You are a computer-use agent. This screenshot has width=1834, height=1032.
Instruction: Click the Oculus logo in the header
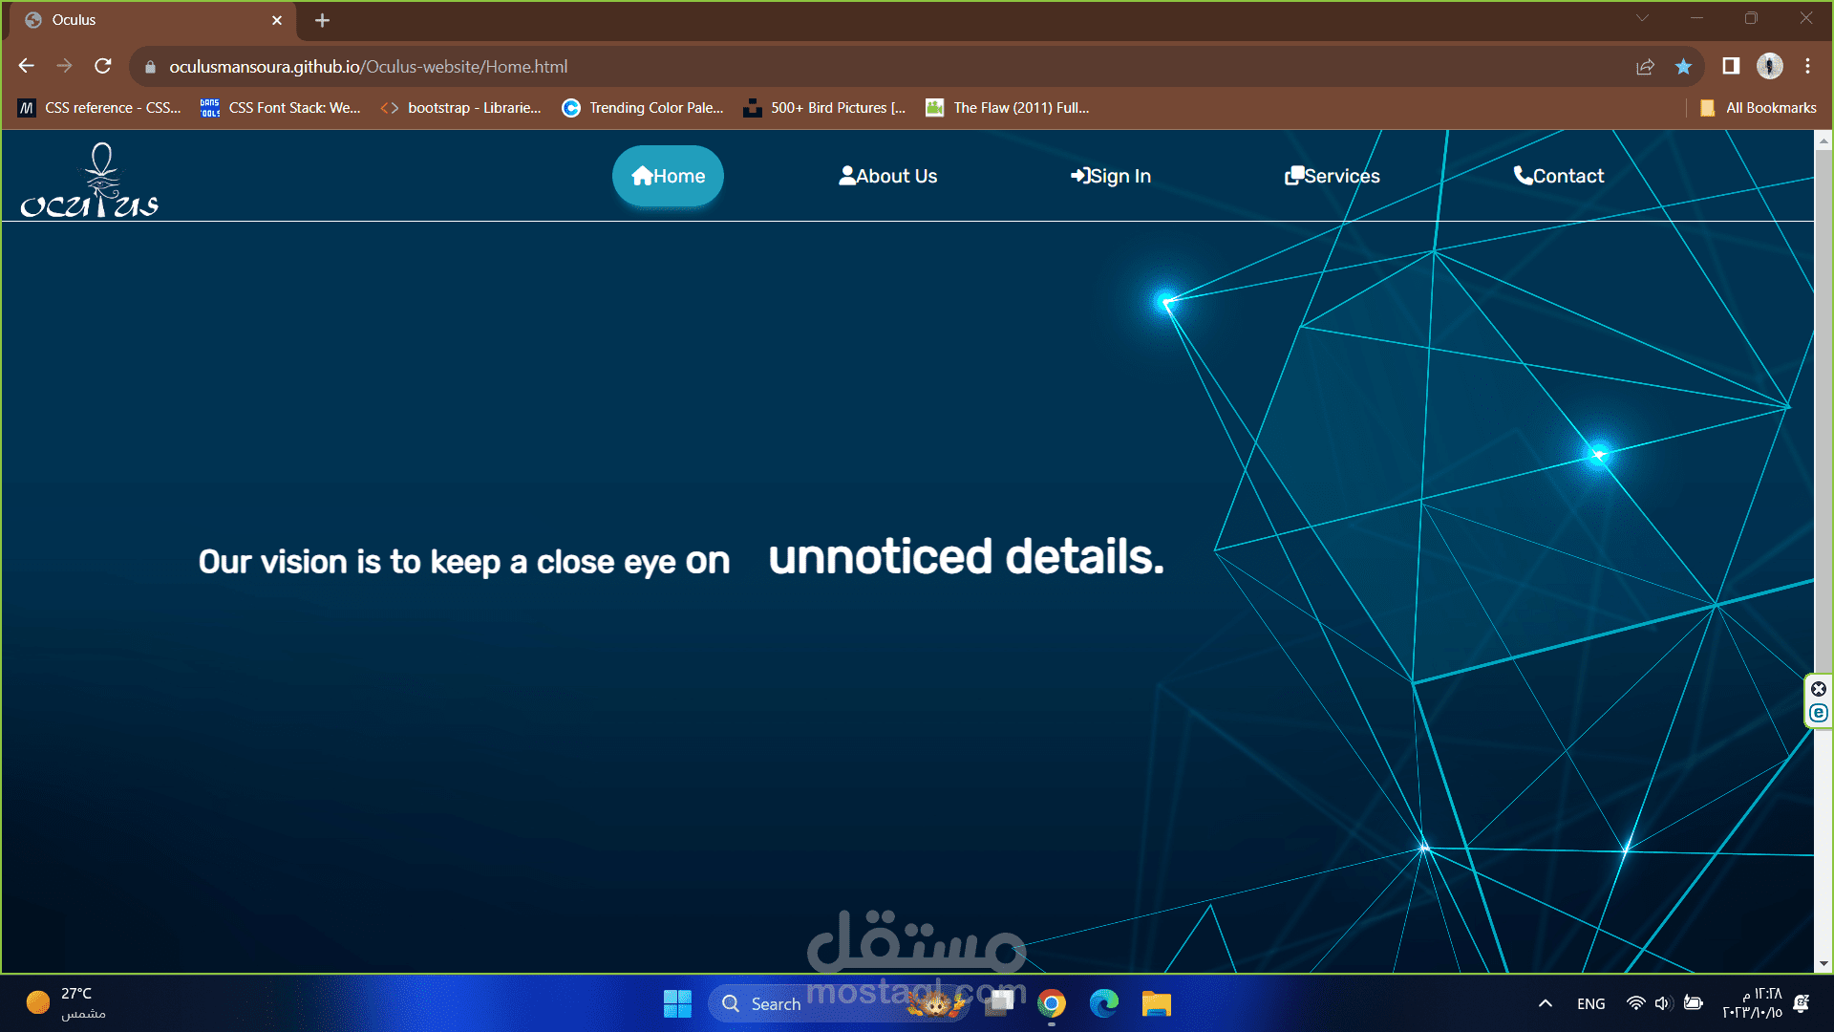point(90,180)
